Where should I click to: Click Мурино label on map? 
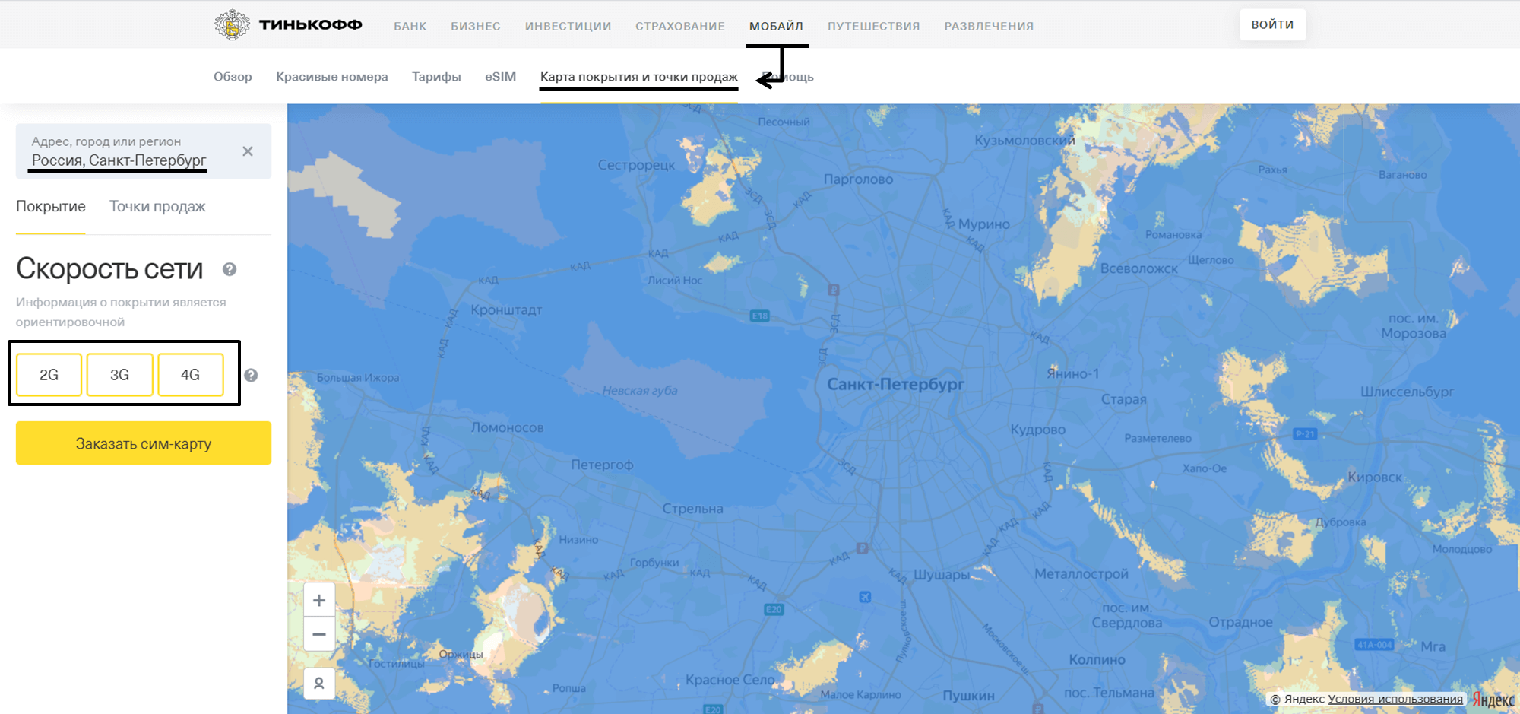(984, 224)
